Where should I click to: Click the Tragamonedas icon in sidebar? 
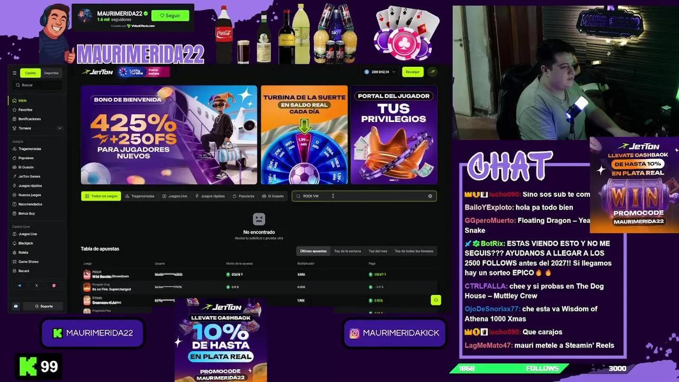tap(14, 149)
